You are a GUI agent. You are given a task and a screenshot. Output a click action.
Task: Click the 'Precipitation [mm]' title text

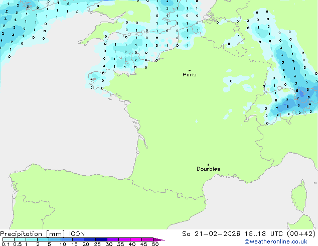click(x=33, y=234)
